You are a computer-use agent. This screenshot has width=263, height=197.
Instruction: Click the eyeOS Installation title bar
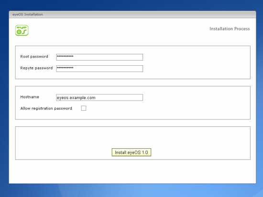pos(132,14)
